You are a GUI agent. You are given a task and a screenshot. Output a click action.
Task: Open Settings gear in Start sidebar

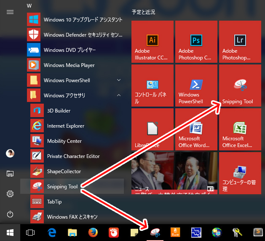pyautogui.click(x=10, y=194)
